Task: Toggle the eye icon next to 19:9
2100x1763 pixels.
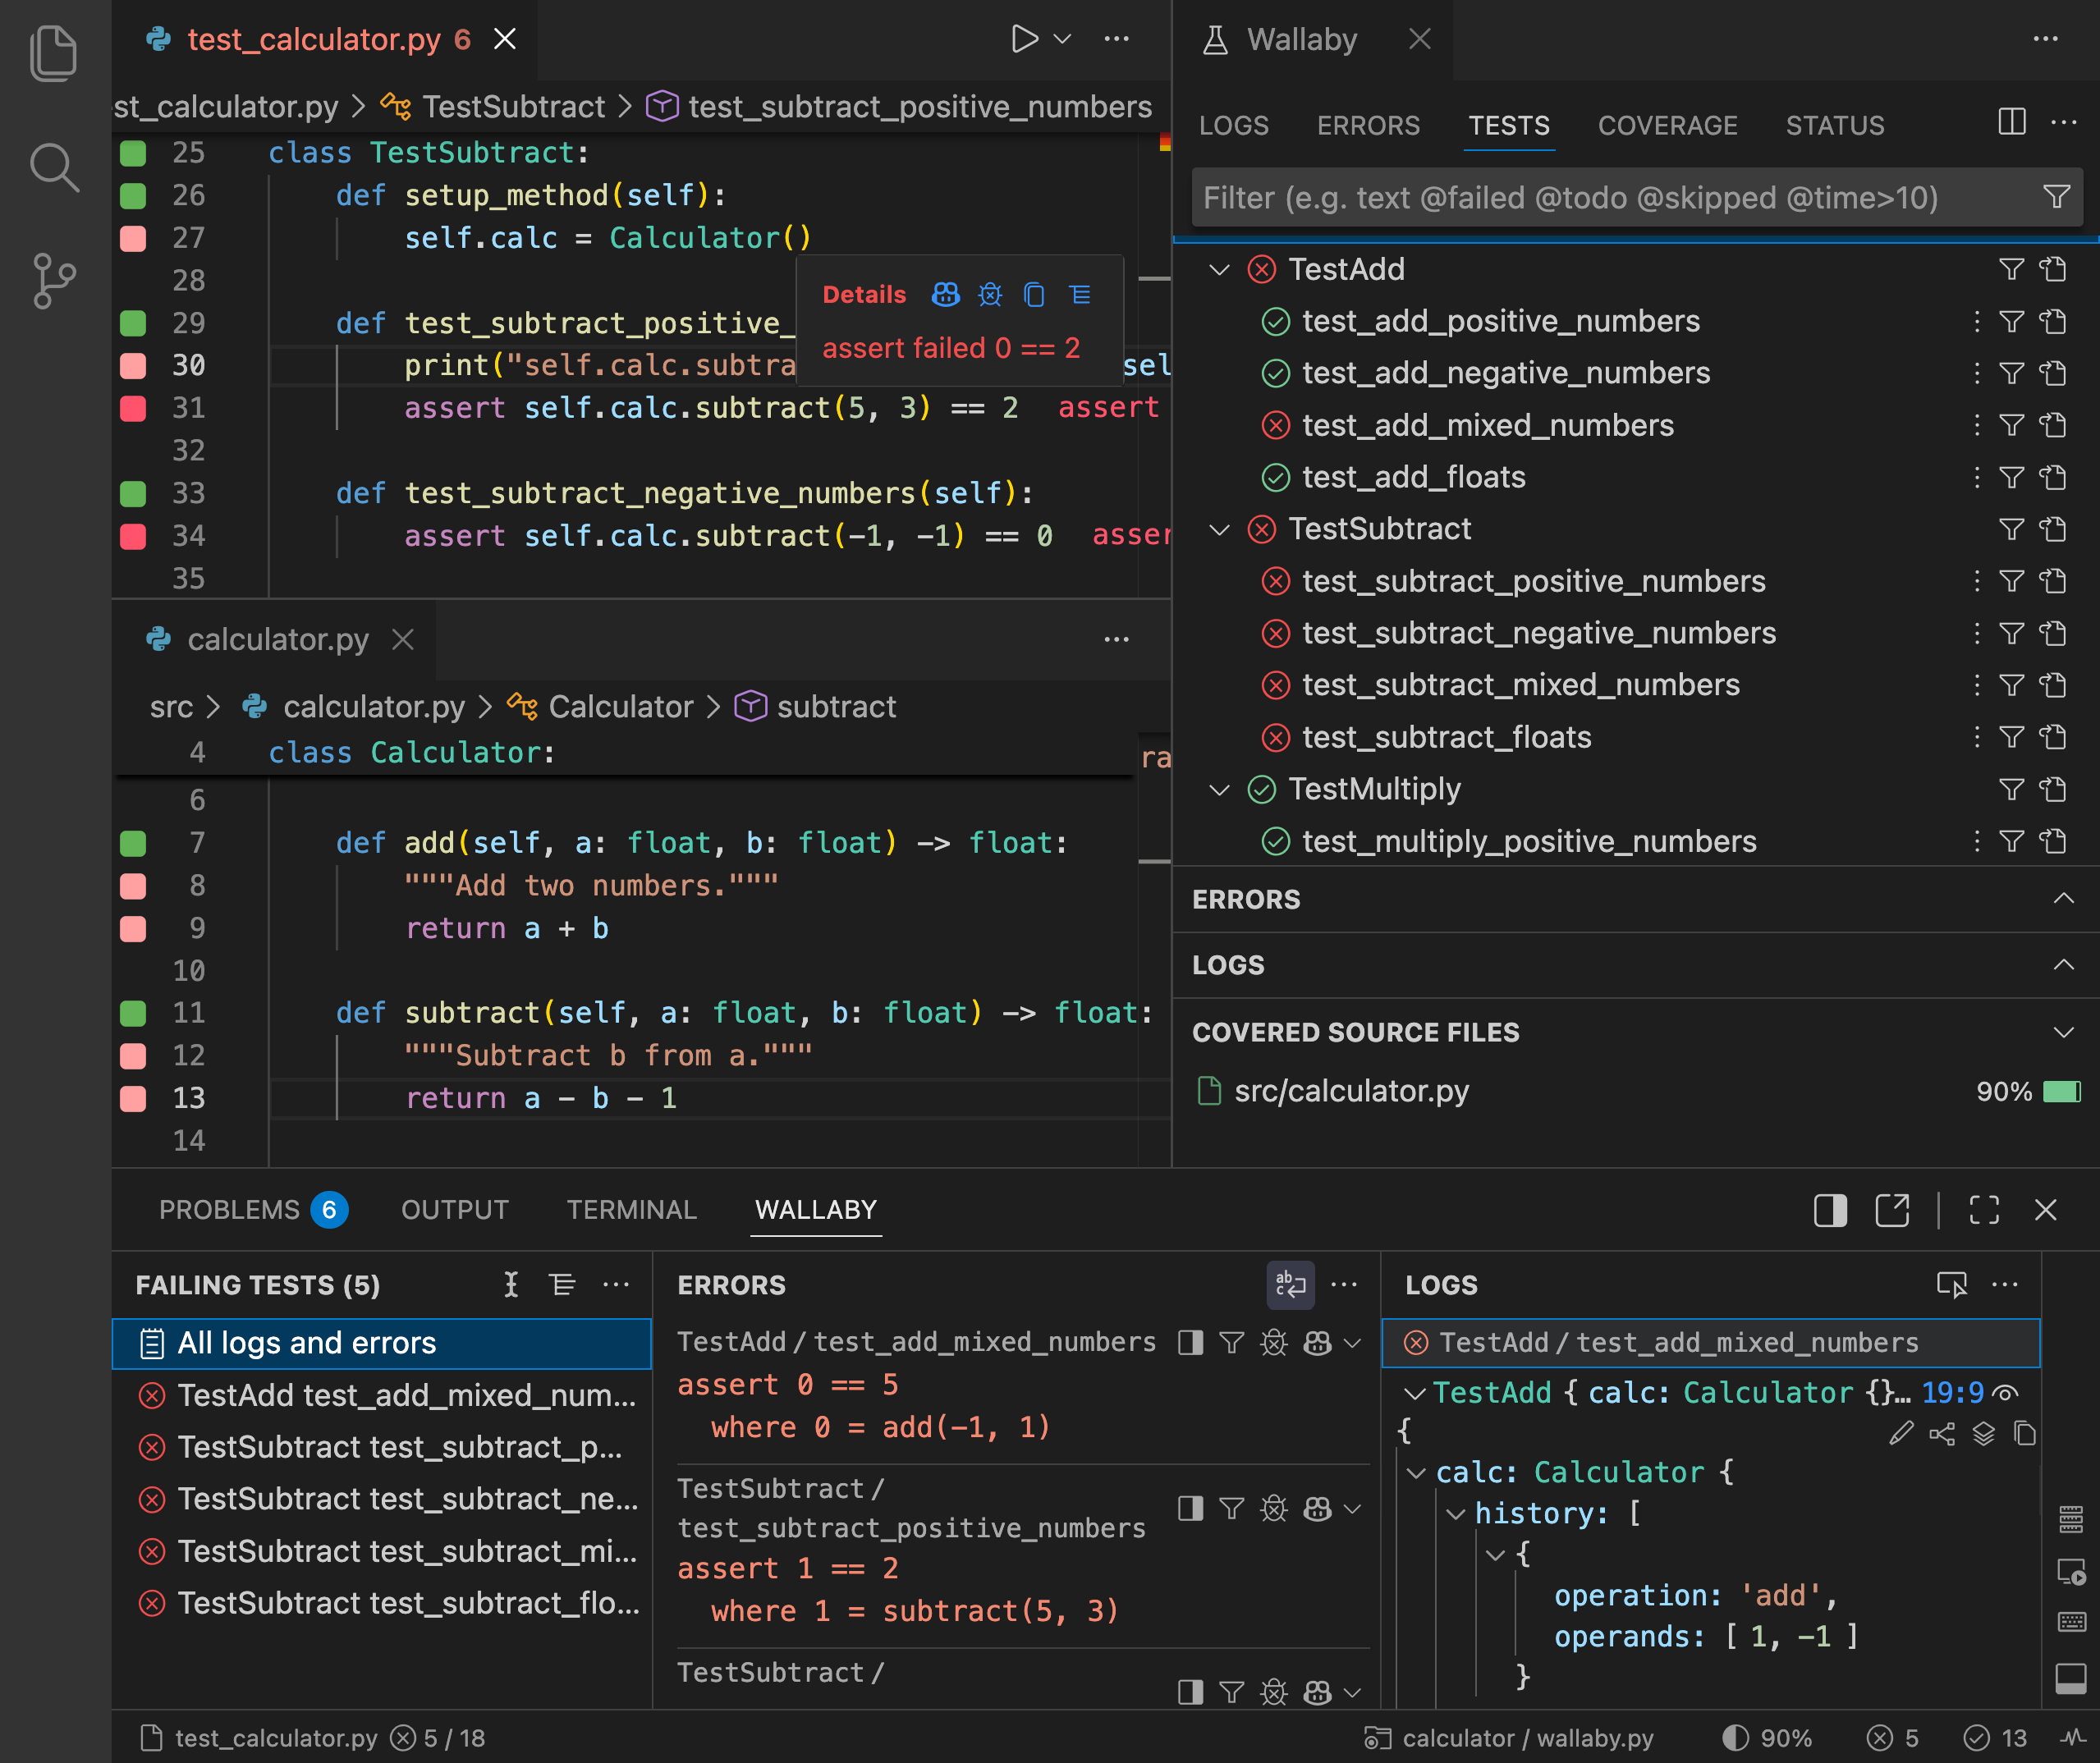Action: point(2005,1393)
